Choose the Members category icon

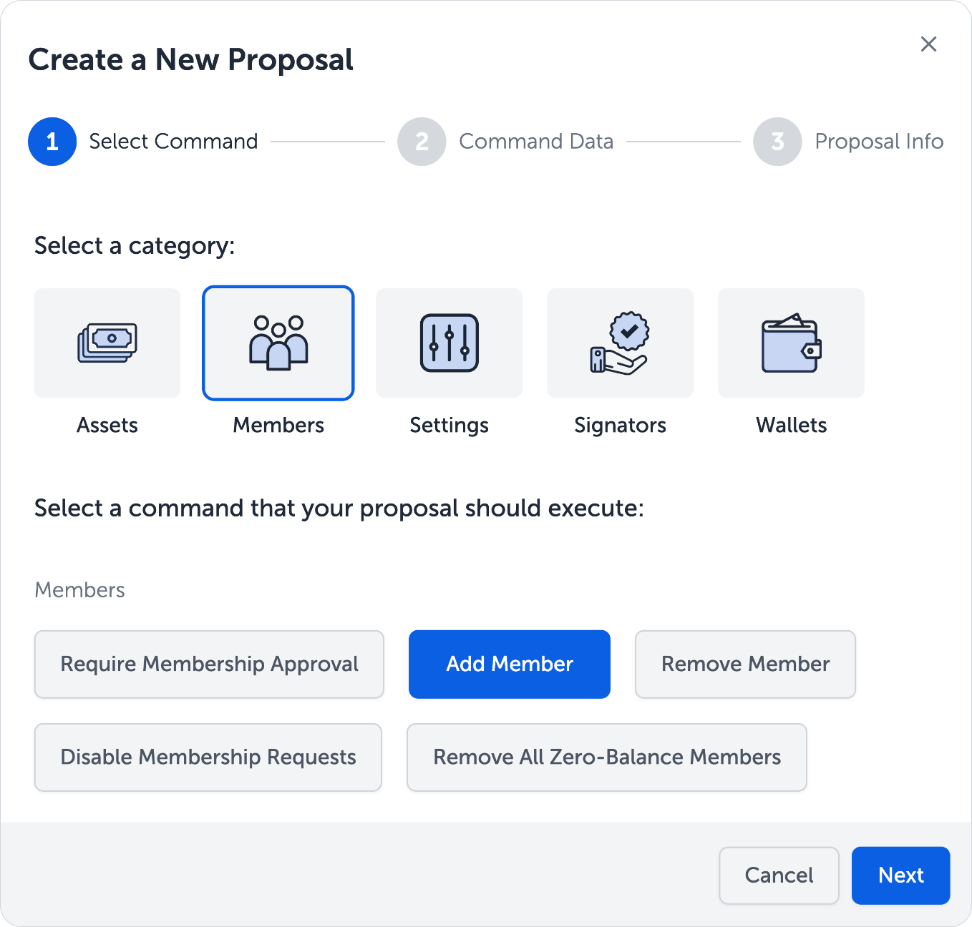[278, 343]
